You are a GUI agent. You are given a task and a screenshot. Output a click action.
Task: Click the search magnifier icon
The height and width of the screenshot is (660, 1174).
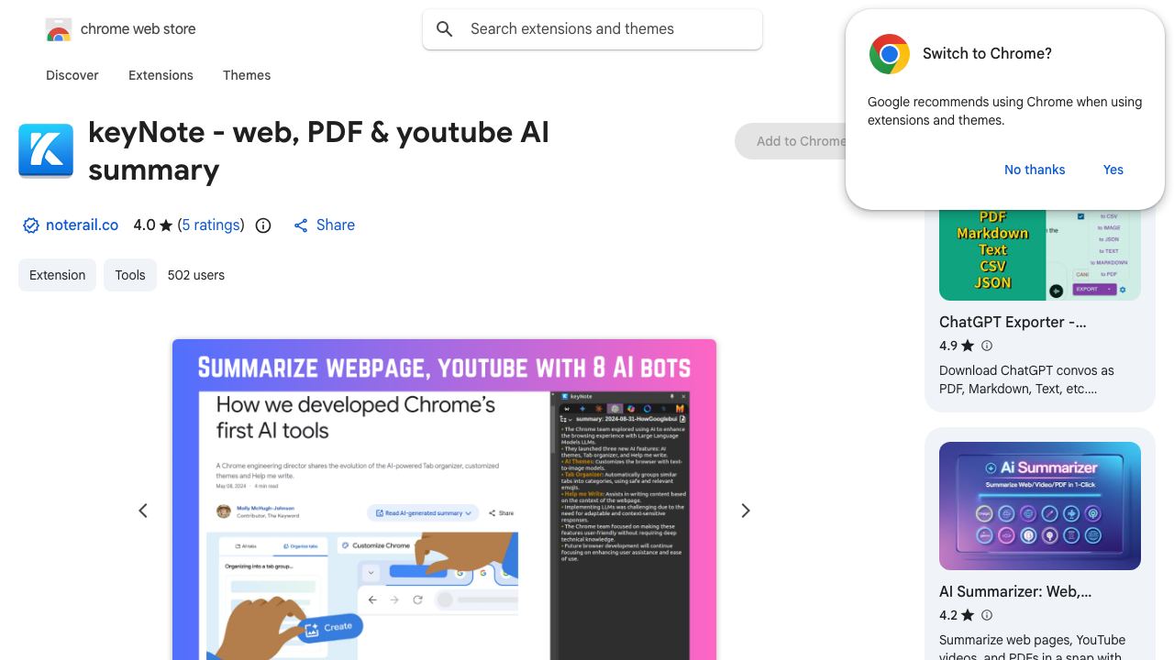click(445, 29)
